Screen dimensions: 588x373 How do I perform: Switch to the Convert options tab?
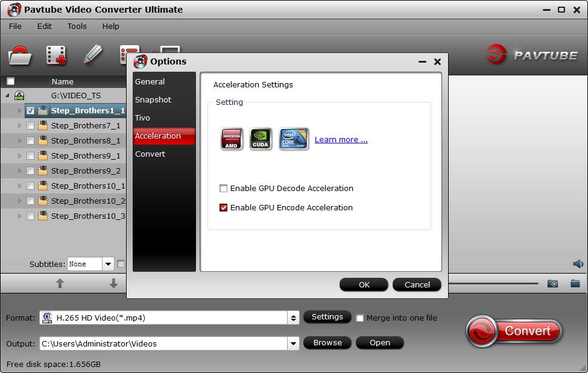point(164,154)
